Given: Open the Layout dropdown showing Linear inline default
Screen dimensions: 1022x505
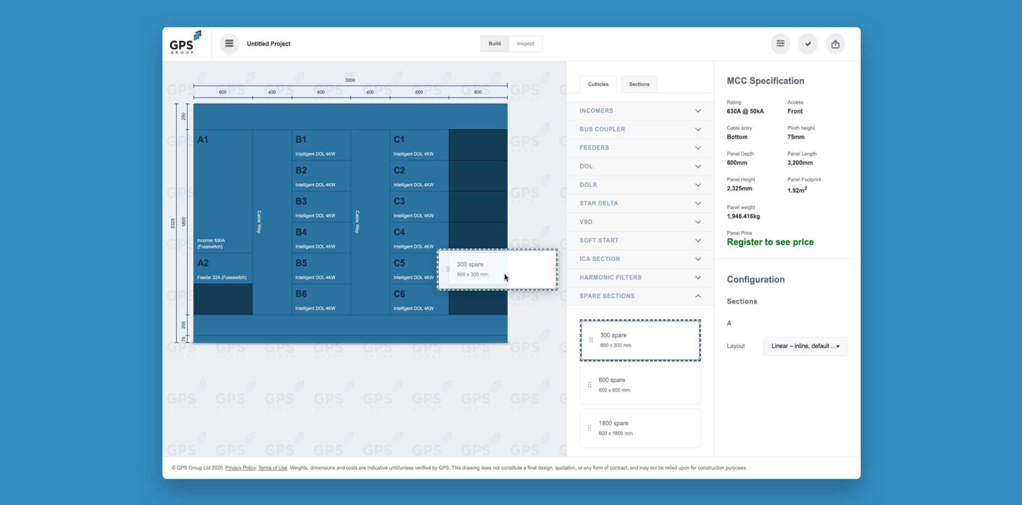Looking at the screenshot, I should pos(805,346).
